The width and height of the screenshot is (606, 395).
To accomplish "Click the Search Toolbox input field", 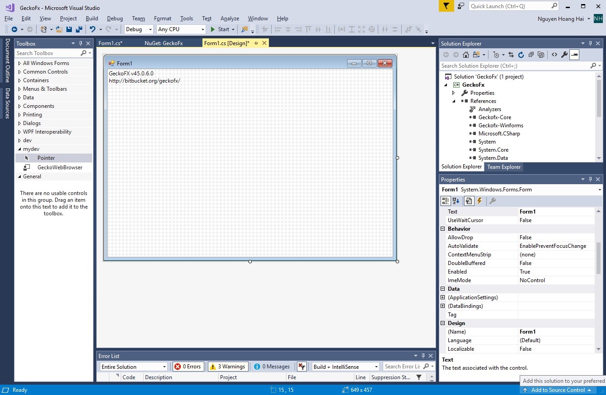I will click(47, 53).
